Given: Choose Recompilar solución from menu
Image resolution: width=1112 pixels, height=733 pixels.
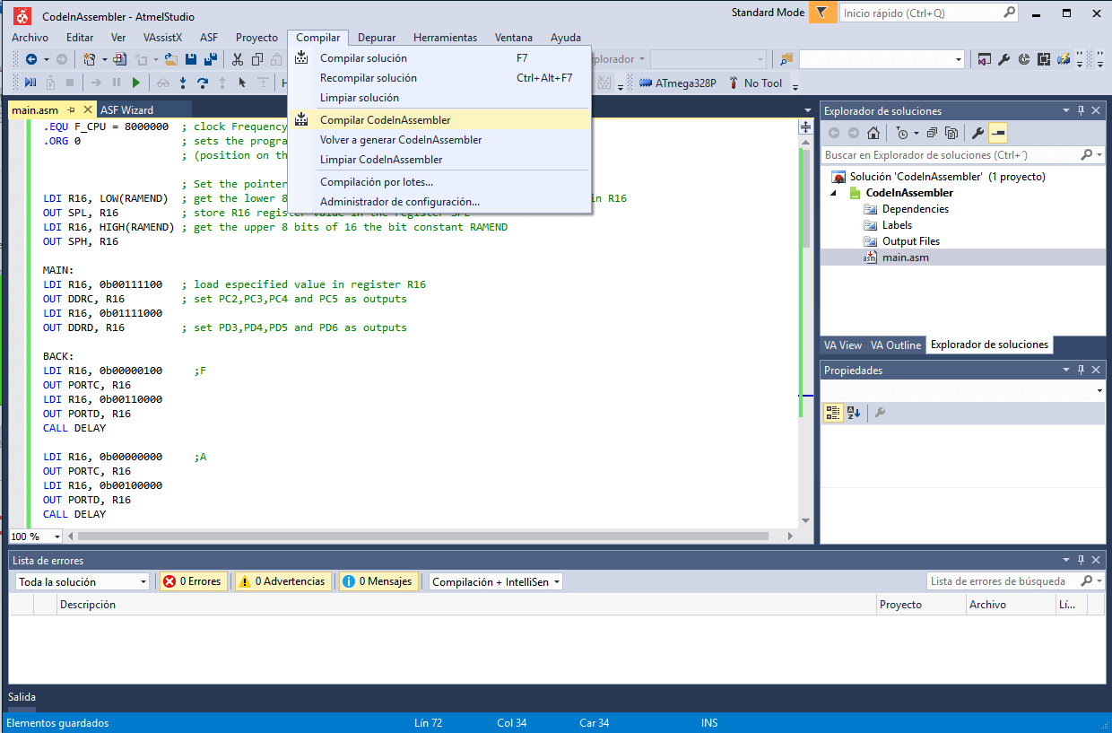Looking at the screenshot, I should point(439,78).
